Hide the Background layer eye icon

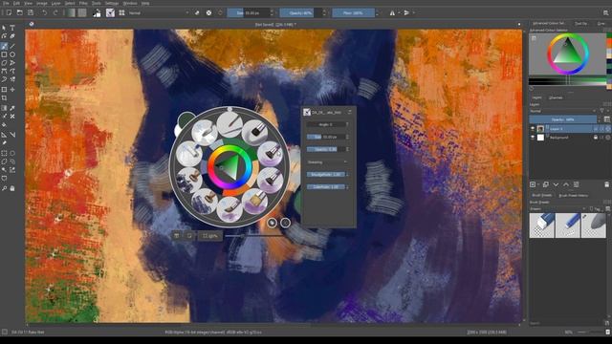pyautogui.click(x=533, y=138)
